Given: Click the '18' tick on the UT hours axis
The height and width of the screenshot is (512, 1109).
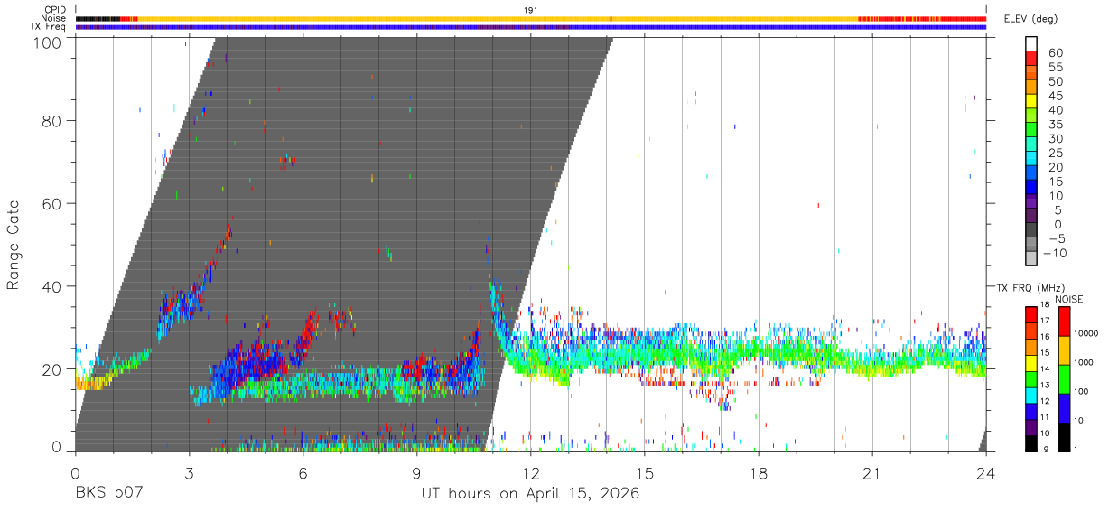Looking at the screenshot, I should click(758, 472).
